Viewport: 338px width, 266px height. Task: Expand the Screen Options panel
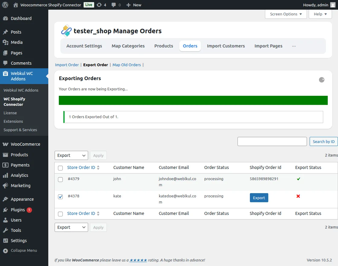point(286,14)
